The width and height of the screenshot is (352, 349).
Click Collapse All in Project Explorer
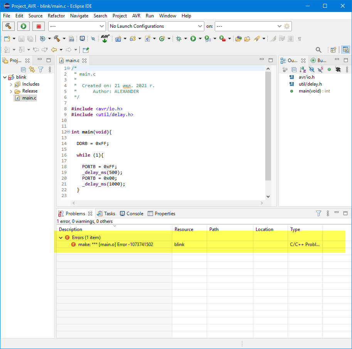coord(24,70)
